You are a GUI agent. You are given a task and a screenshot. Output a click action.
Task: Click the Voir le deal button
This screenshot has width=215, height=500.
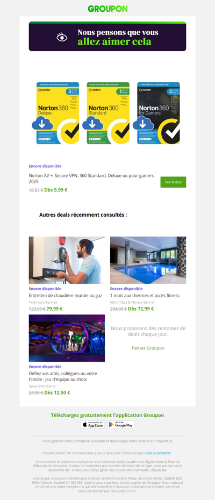[173, 182]
